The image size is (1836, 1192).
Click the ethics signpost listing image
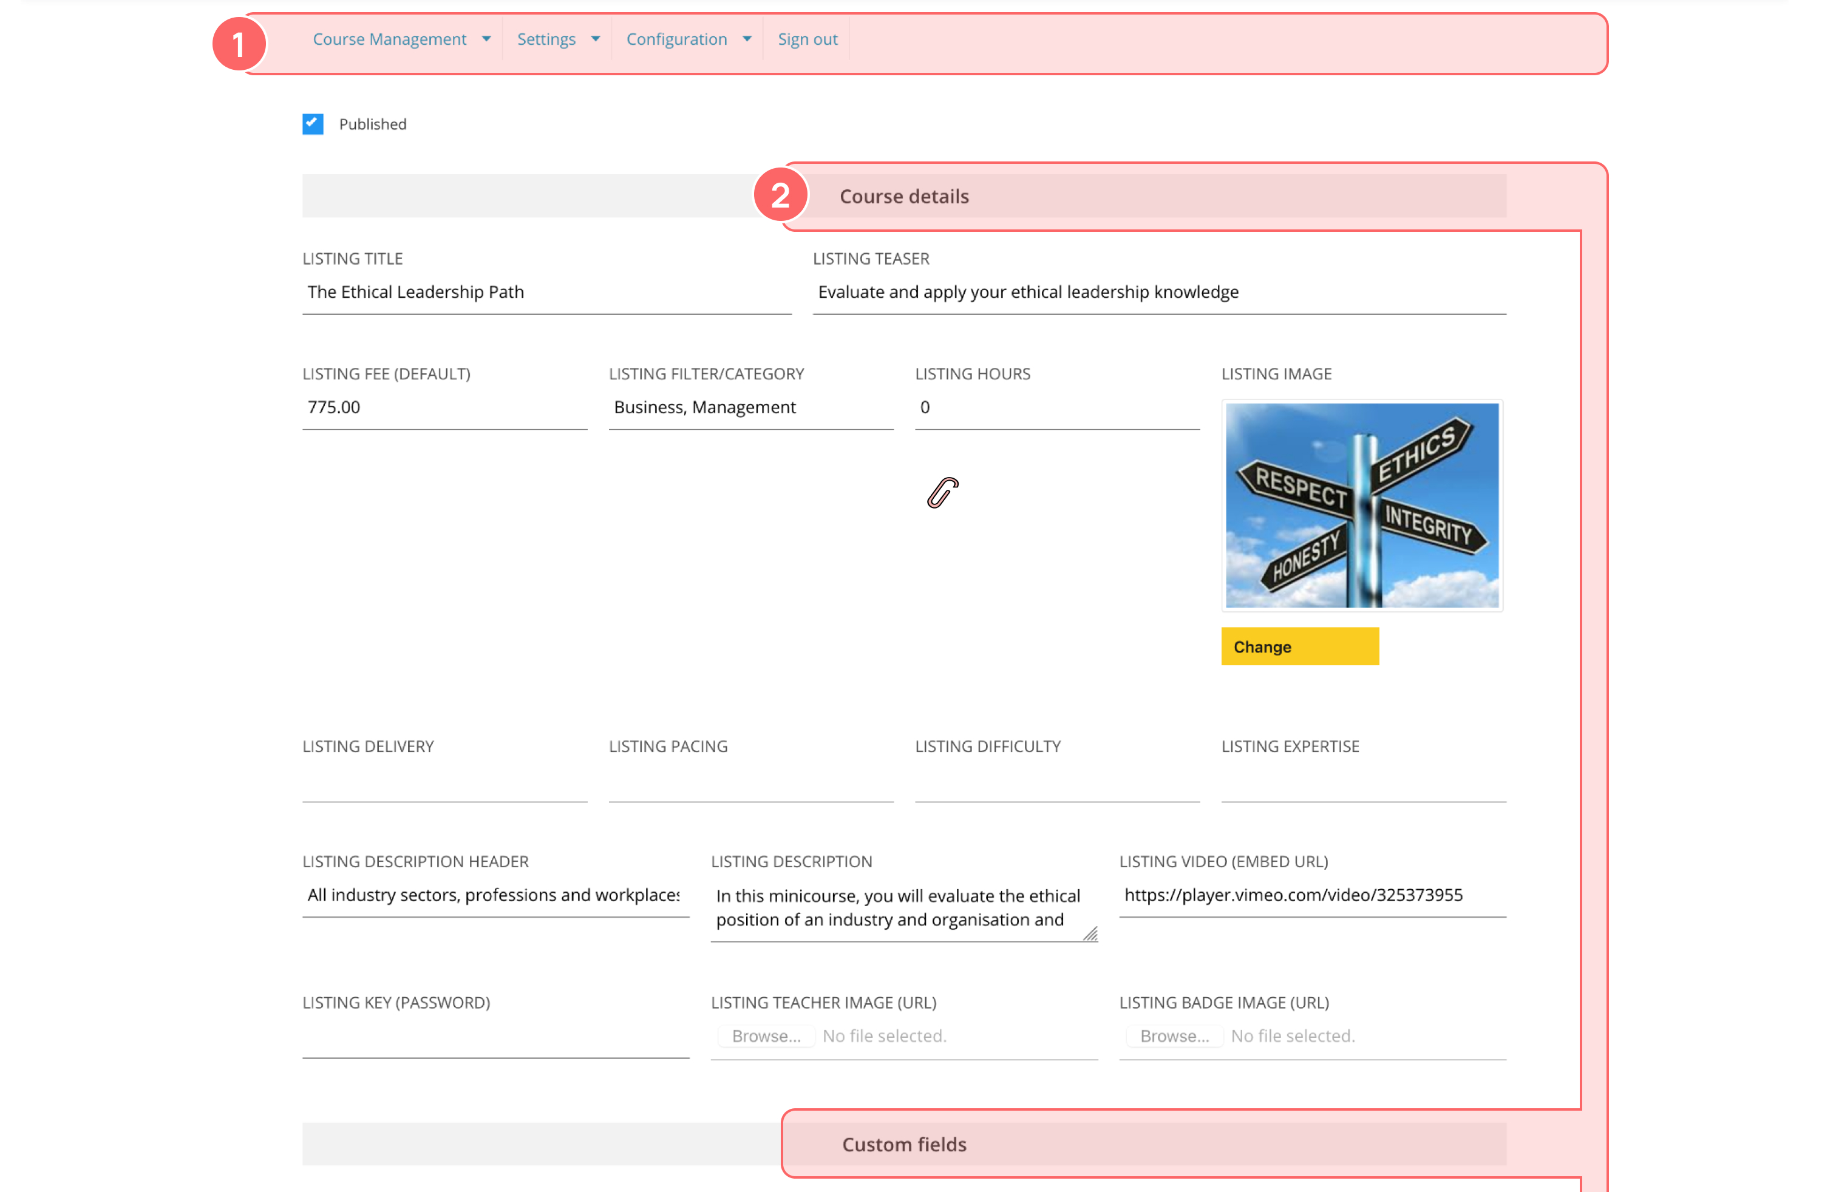(x=1362, y=506)
